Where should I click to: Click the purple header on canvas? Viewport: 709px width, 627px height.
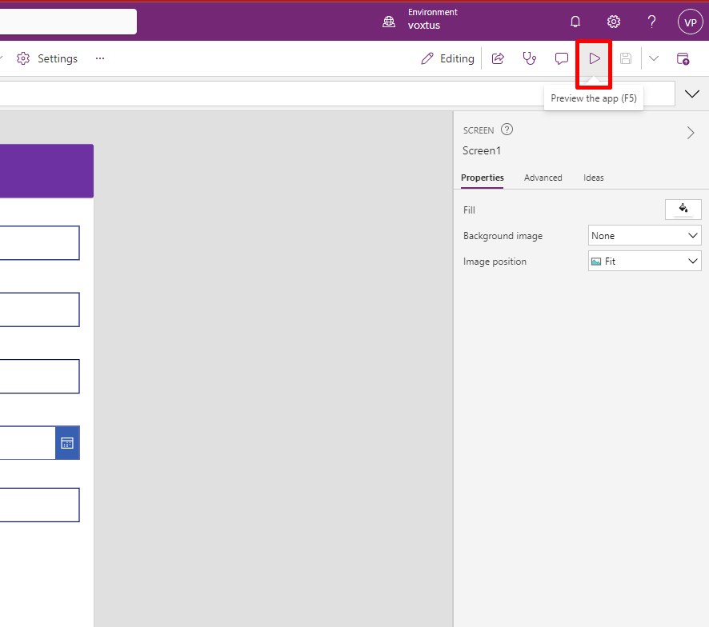point(46,171)
